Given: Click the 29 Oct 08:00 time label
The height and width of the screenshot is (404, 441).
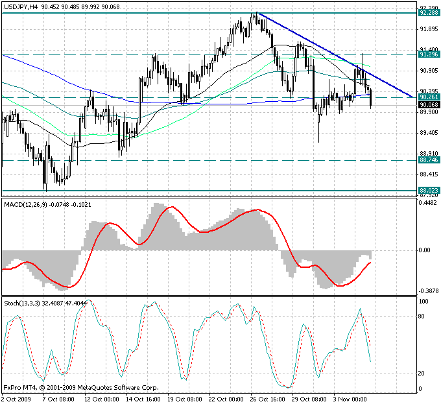Looking at the screenshot, I should coord(309,399).
